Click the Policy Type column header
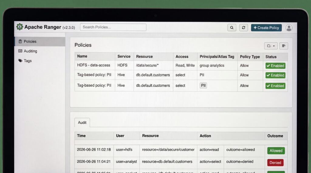 pos(250,57)
